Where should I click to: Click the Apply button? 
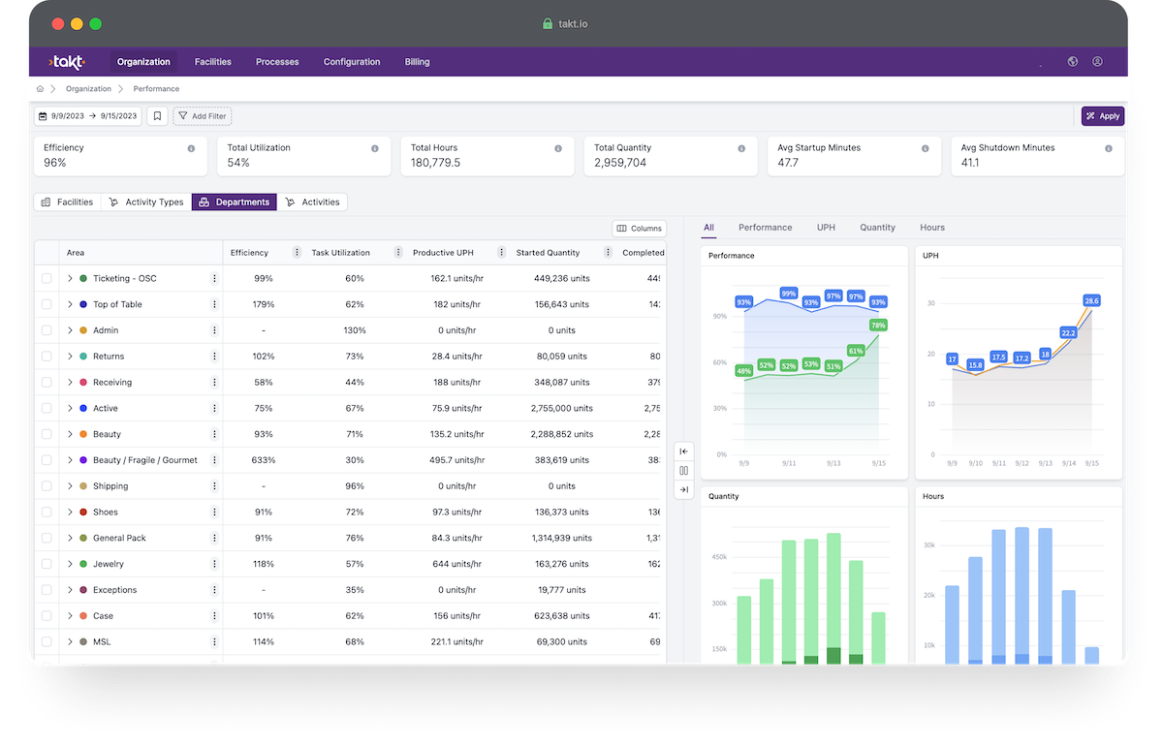1103,115
